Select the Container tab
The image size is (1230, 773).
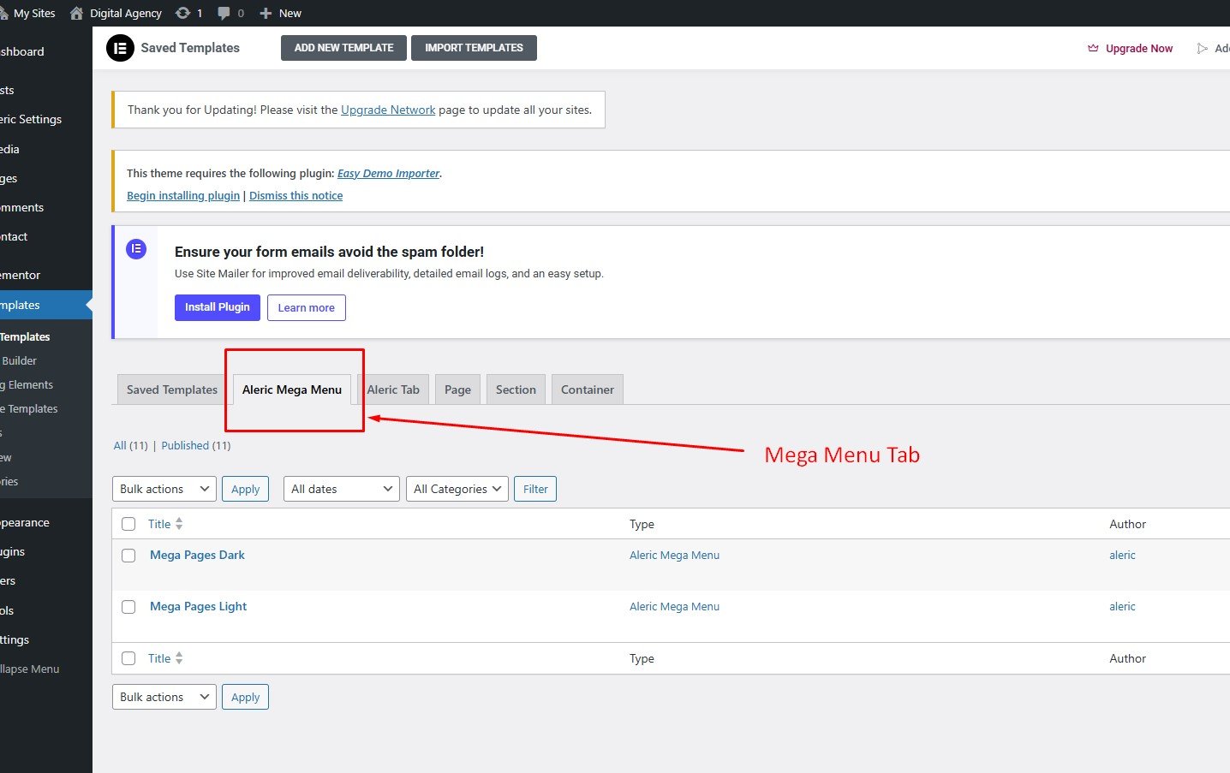tap(587, 389)
